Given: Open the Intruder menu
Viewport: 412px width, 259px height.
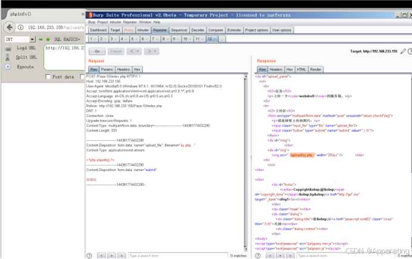Looking at the screenshot, I should tap(116, 22).
